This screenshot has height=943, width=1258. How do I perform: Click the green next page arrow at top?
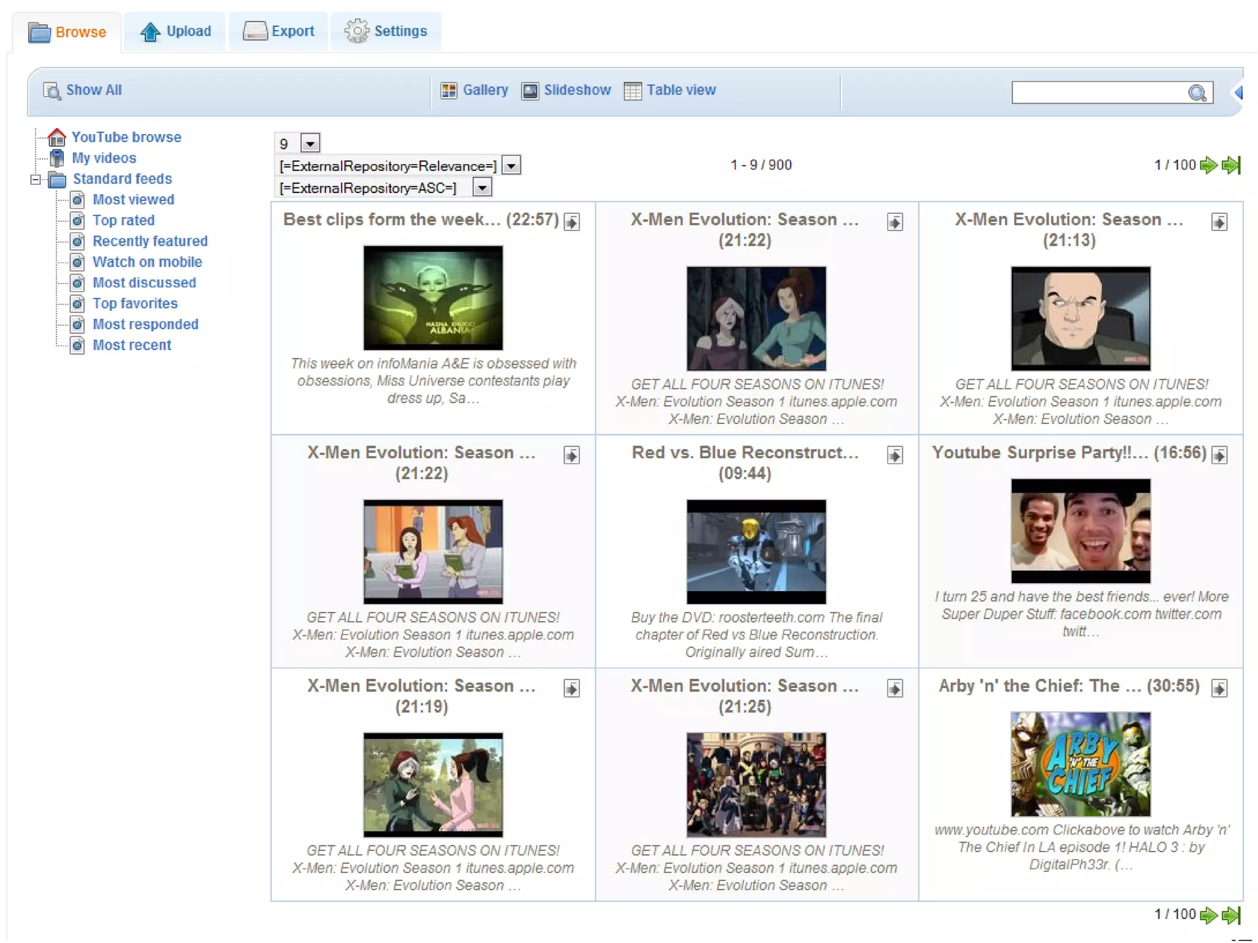coord(1208,165)
